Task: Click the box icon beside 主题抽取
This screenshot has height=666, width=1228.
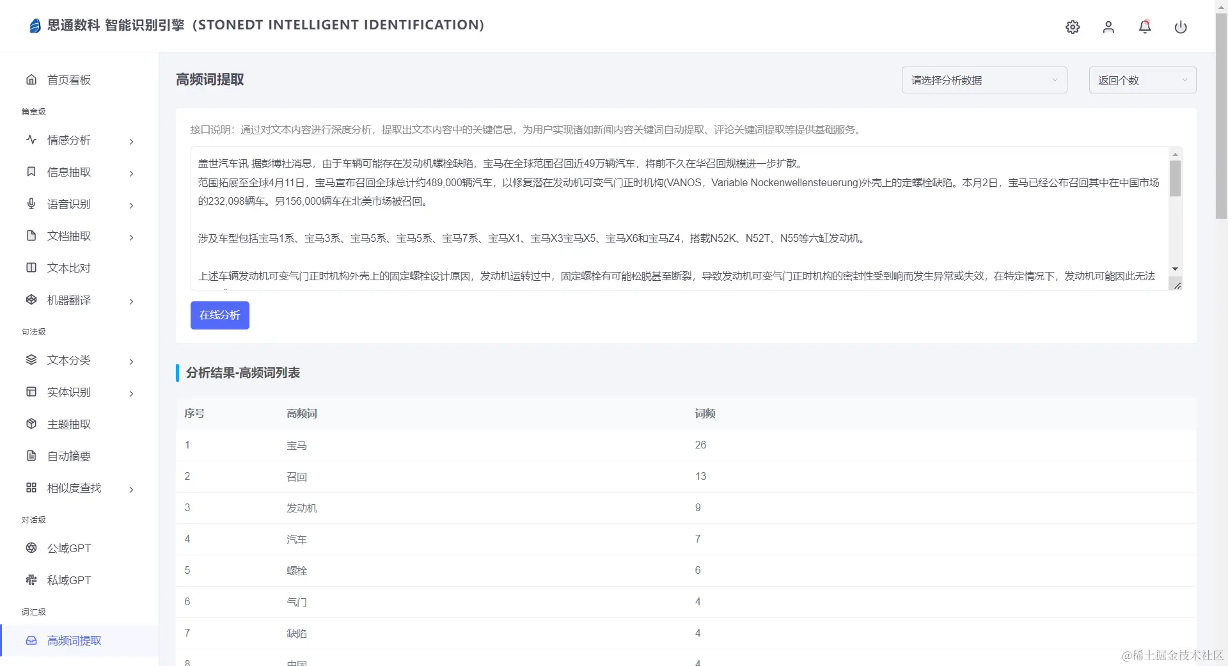Action: point(31,424)
